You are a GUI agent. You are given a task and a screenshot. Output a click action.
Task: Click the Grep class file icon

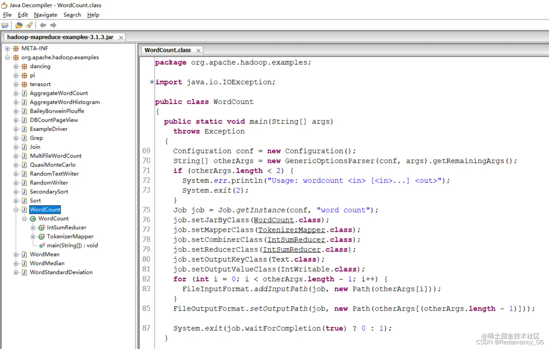[24, 138]
